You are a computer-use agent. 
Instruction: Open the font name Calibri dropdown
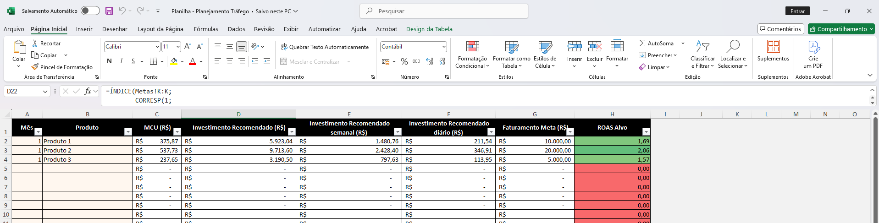157,47
